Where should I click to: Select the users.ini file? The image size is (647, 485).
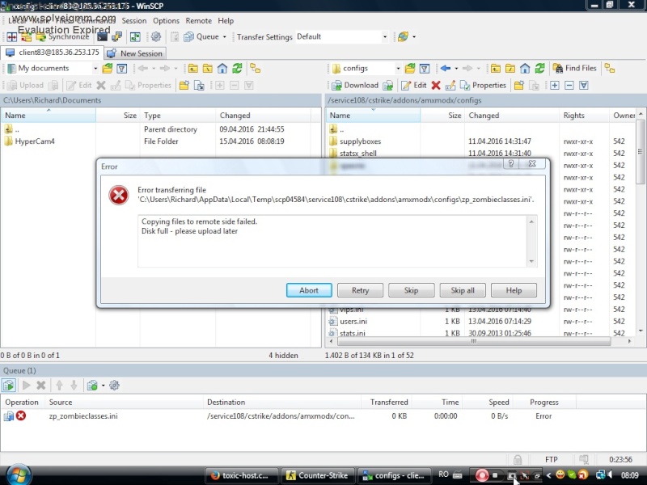(x=353, y=321)
